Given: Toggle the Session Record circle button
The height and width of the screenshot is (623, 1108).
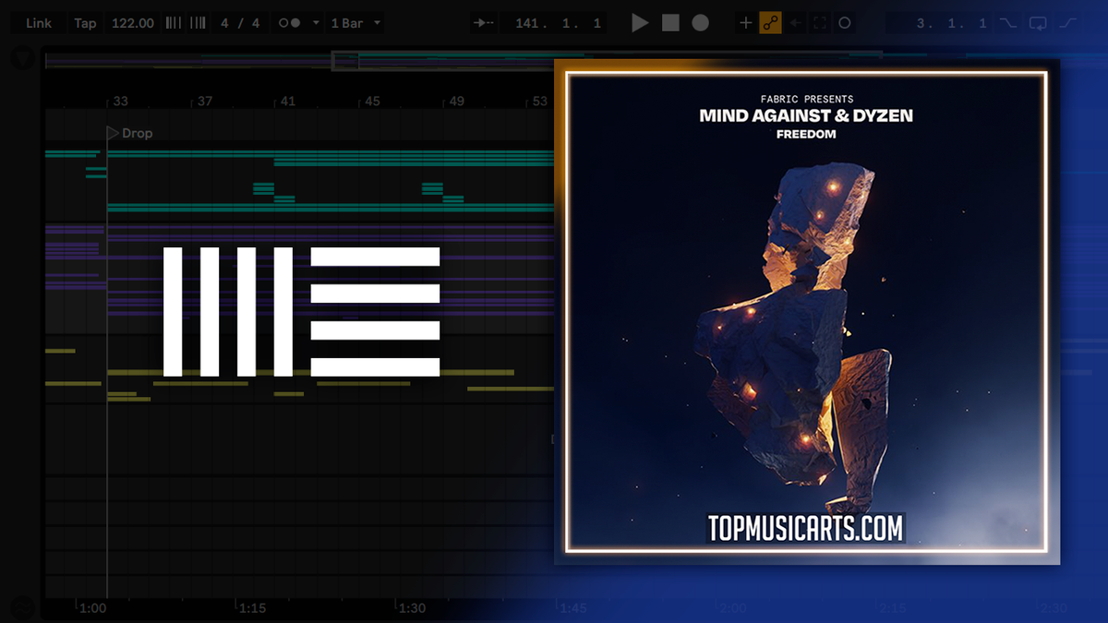Looking at the screenshot, I should pyautogui.click(x=845, y=23).
